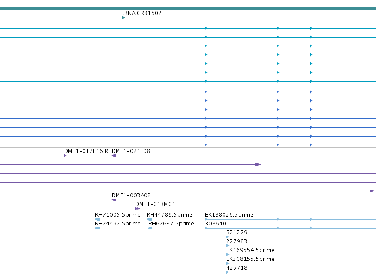Select the arrow glyph under EK308155.5prime
The width and height of the screenshot is (376, 275).
click(228, 264)
